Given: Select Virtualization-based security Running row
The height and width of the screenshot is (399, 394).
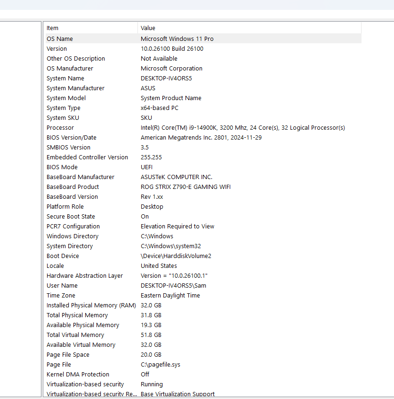Looking at the screenshot, I should tap(203, 384).
